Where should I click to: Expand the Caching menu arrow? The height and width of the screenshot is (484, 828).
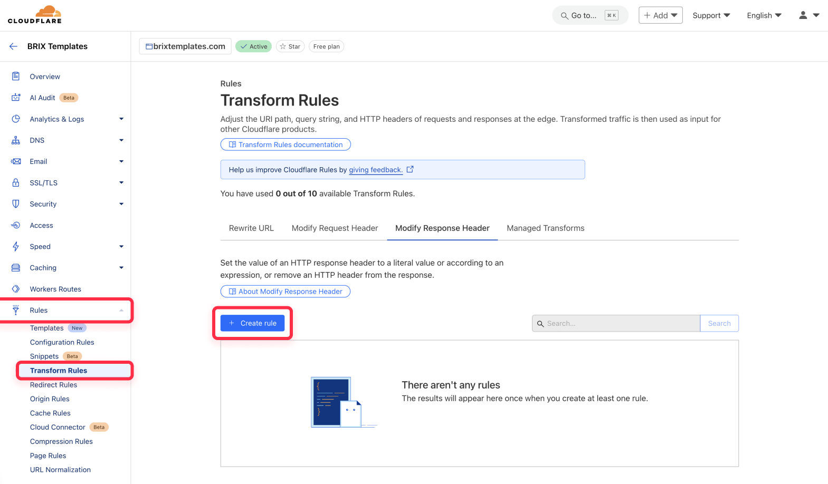121,268
